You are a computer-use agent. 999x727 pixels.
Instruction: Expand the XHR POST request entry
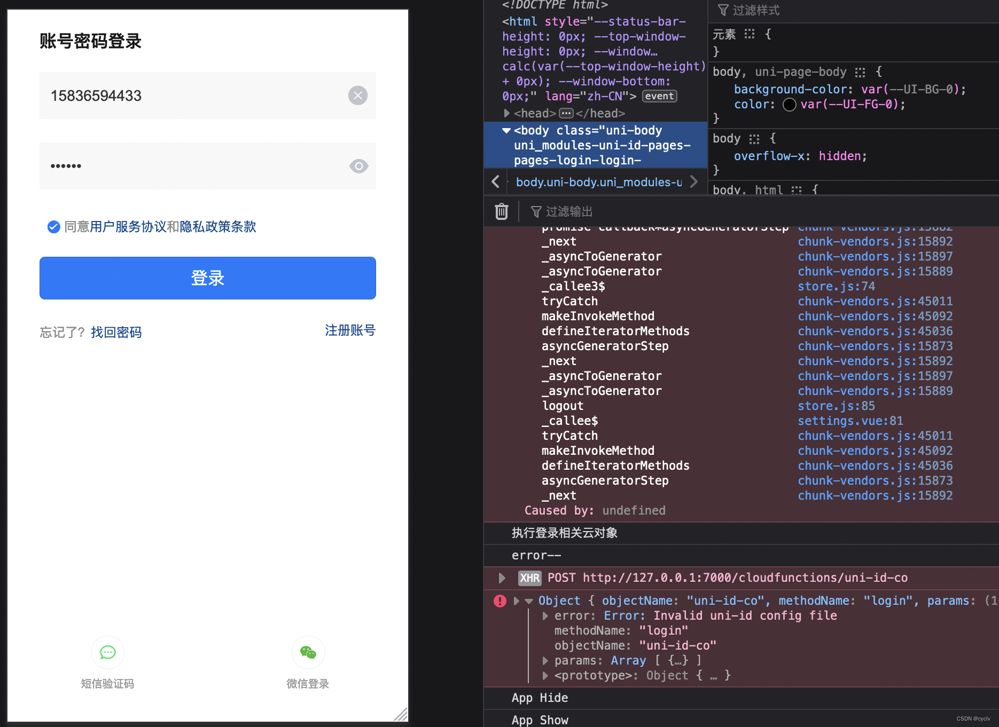point(501,578)
